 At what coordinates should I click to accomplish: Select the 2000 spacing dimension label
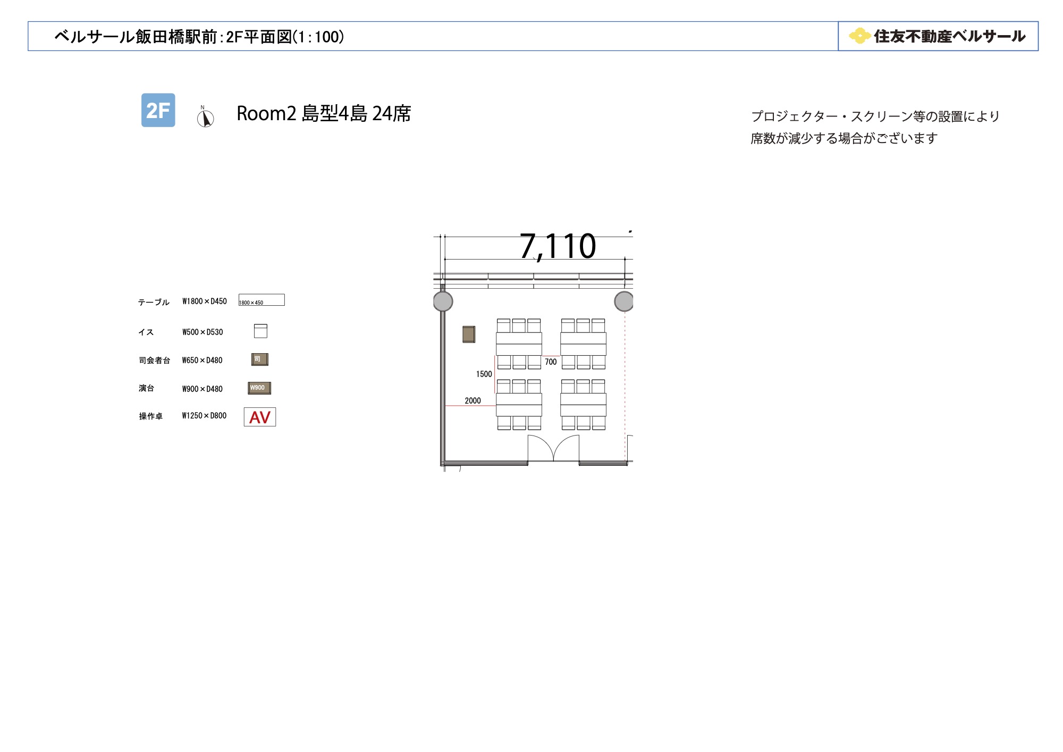coord(473,401)
